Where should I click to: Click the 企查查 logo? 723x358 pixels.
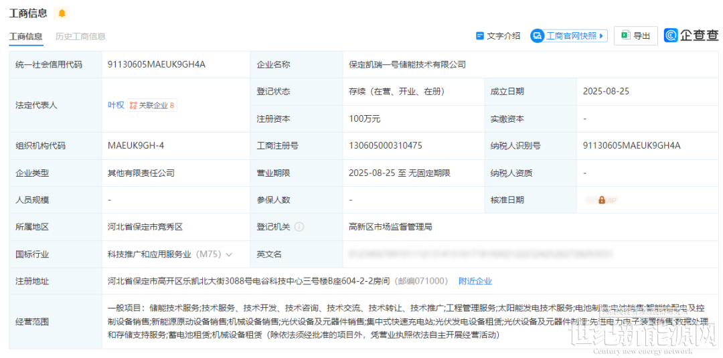(x=691, y=35)
